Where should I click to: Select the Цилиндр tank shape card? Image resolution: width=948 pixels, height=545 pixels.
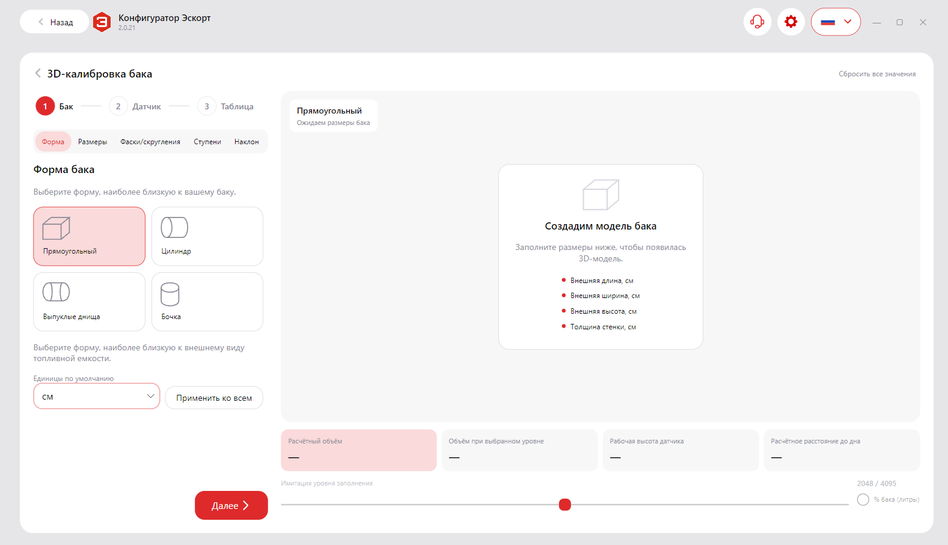207,236
